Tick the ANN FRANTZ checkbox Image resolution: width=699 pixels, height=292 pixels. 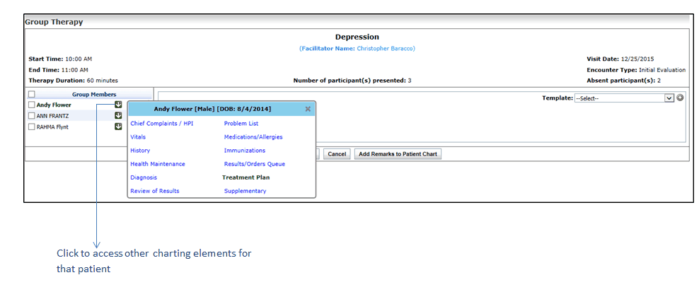pyautogui.click(x=32, y=116)
